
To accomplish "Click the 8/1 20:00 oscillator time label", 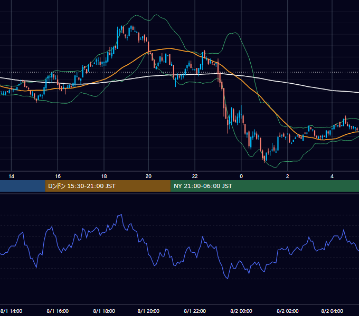I will tap(148, 311).
